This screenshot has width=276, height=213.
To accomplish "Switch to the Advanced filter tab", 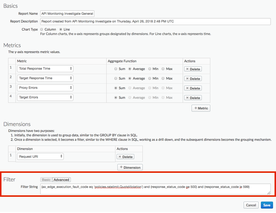I will (61, 180).
